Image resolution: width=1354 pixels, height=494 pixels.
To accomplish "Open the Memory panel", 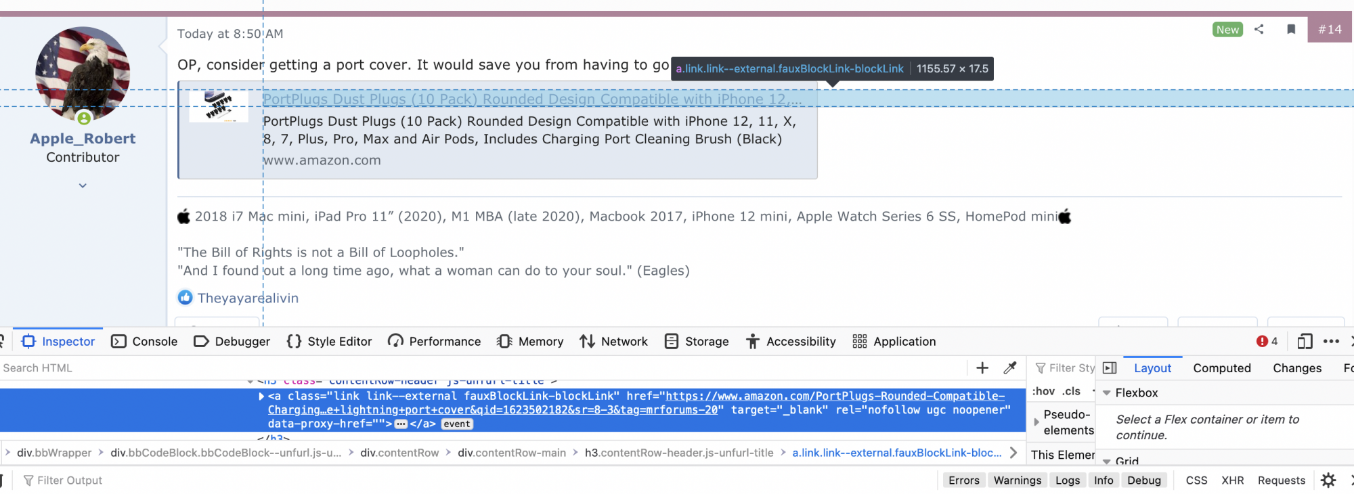I will (530, 342).
